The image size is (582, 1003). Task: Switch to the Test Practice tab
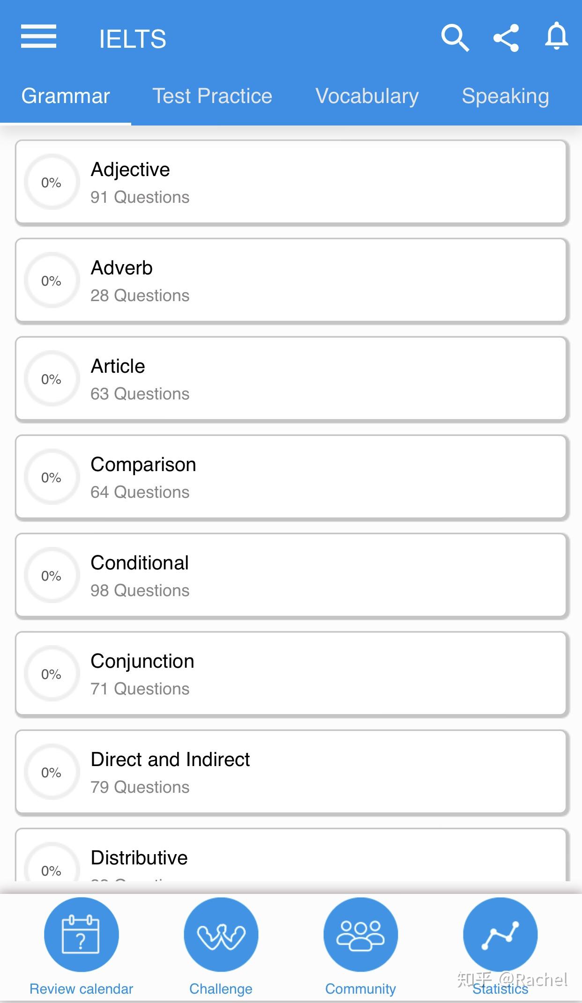click(x=212, y=96)
